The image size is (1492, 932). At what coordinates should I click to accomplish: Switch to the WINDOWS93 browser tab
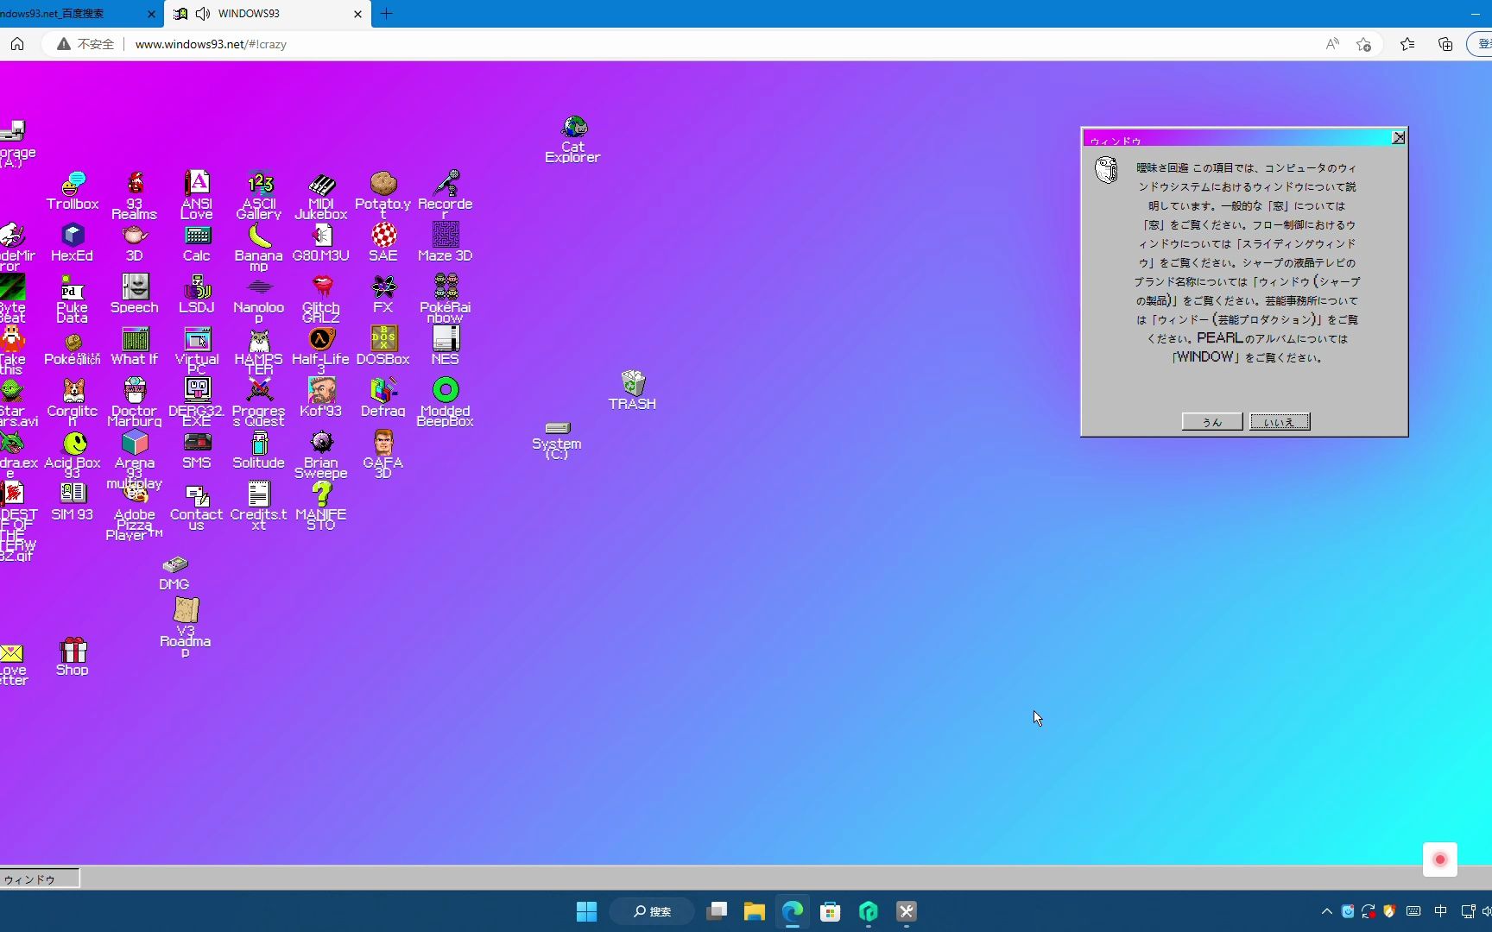[268, 14]
